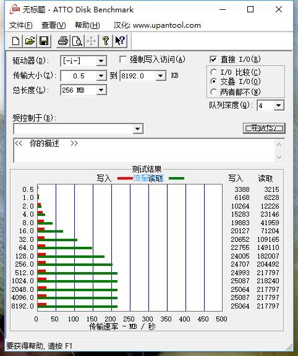Expand 队列深度(Q) dropdown
The height and width of the screenshot is (356, 298).
point(278,106)
